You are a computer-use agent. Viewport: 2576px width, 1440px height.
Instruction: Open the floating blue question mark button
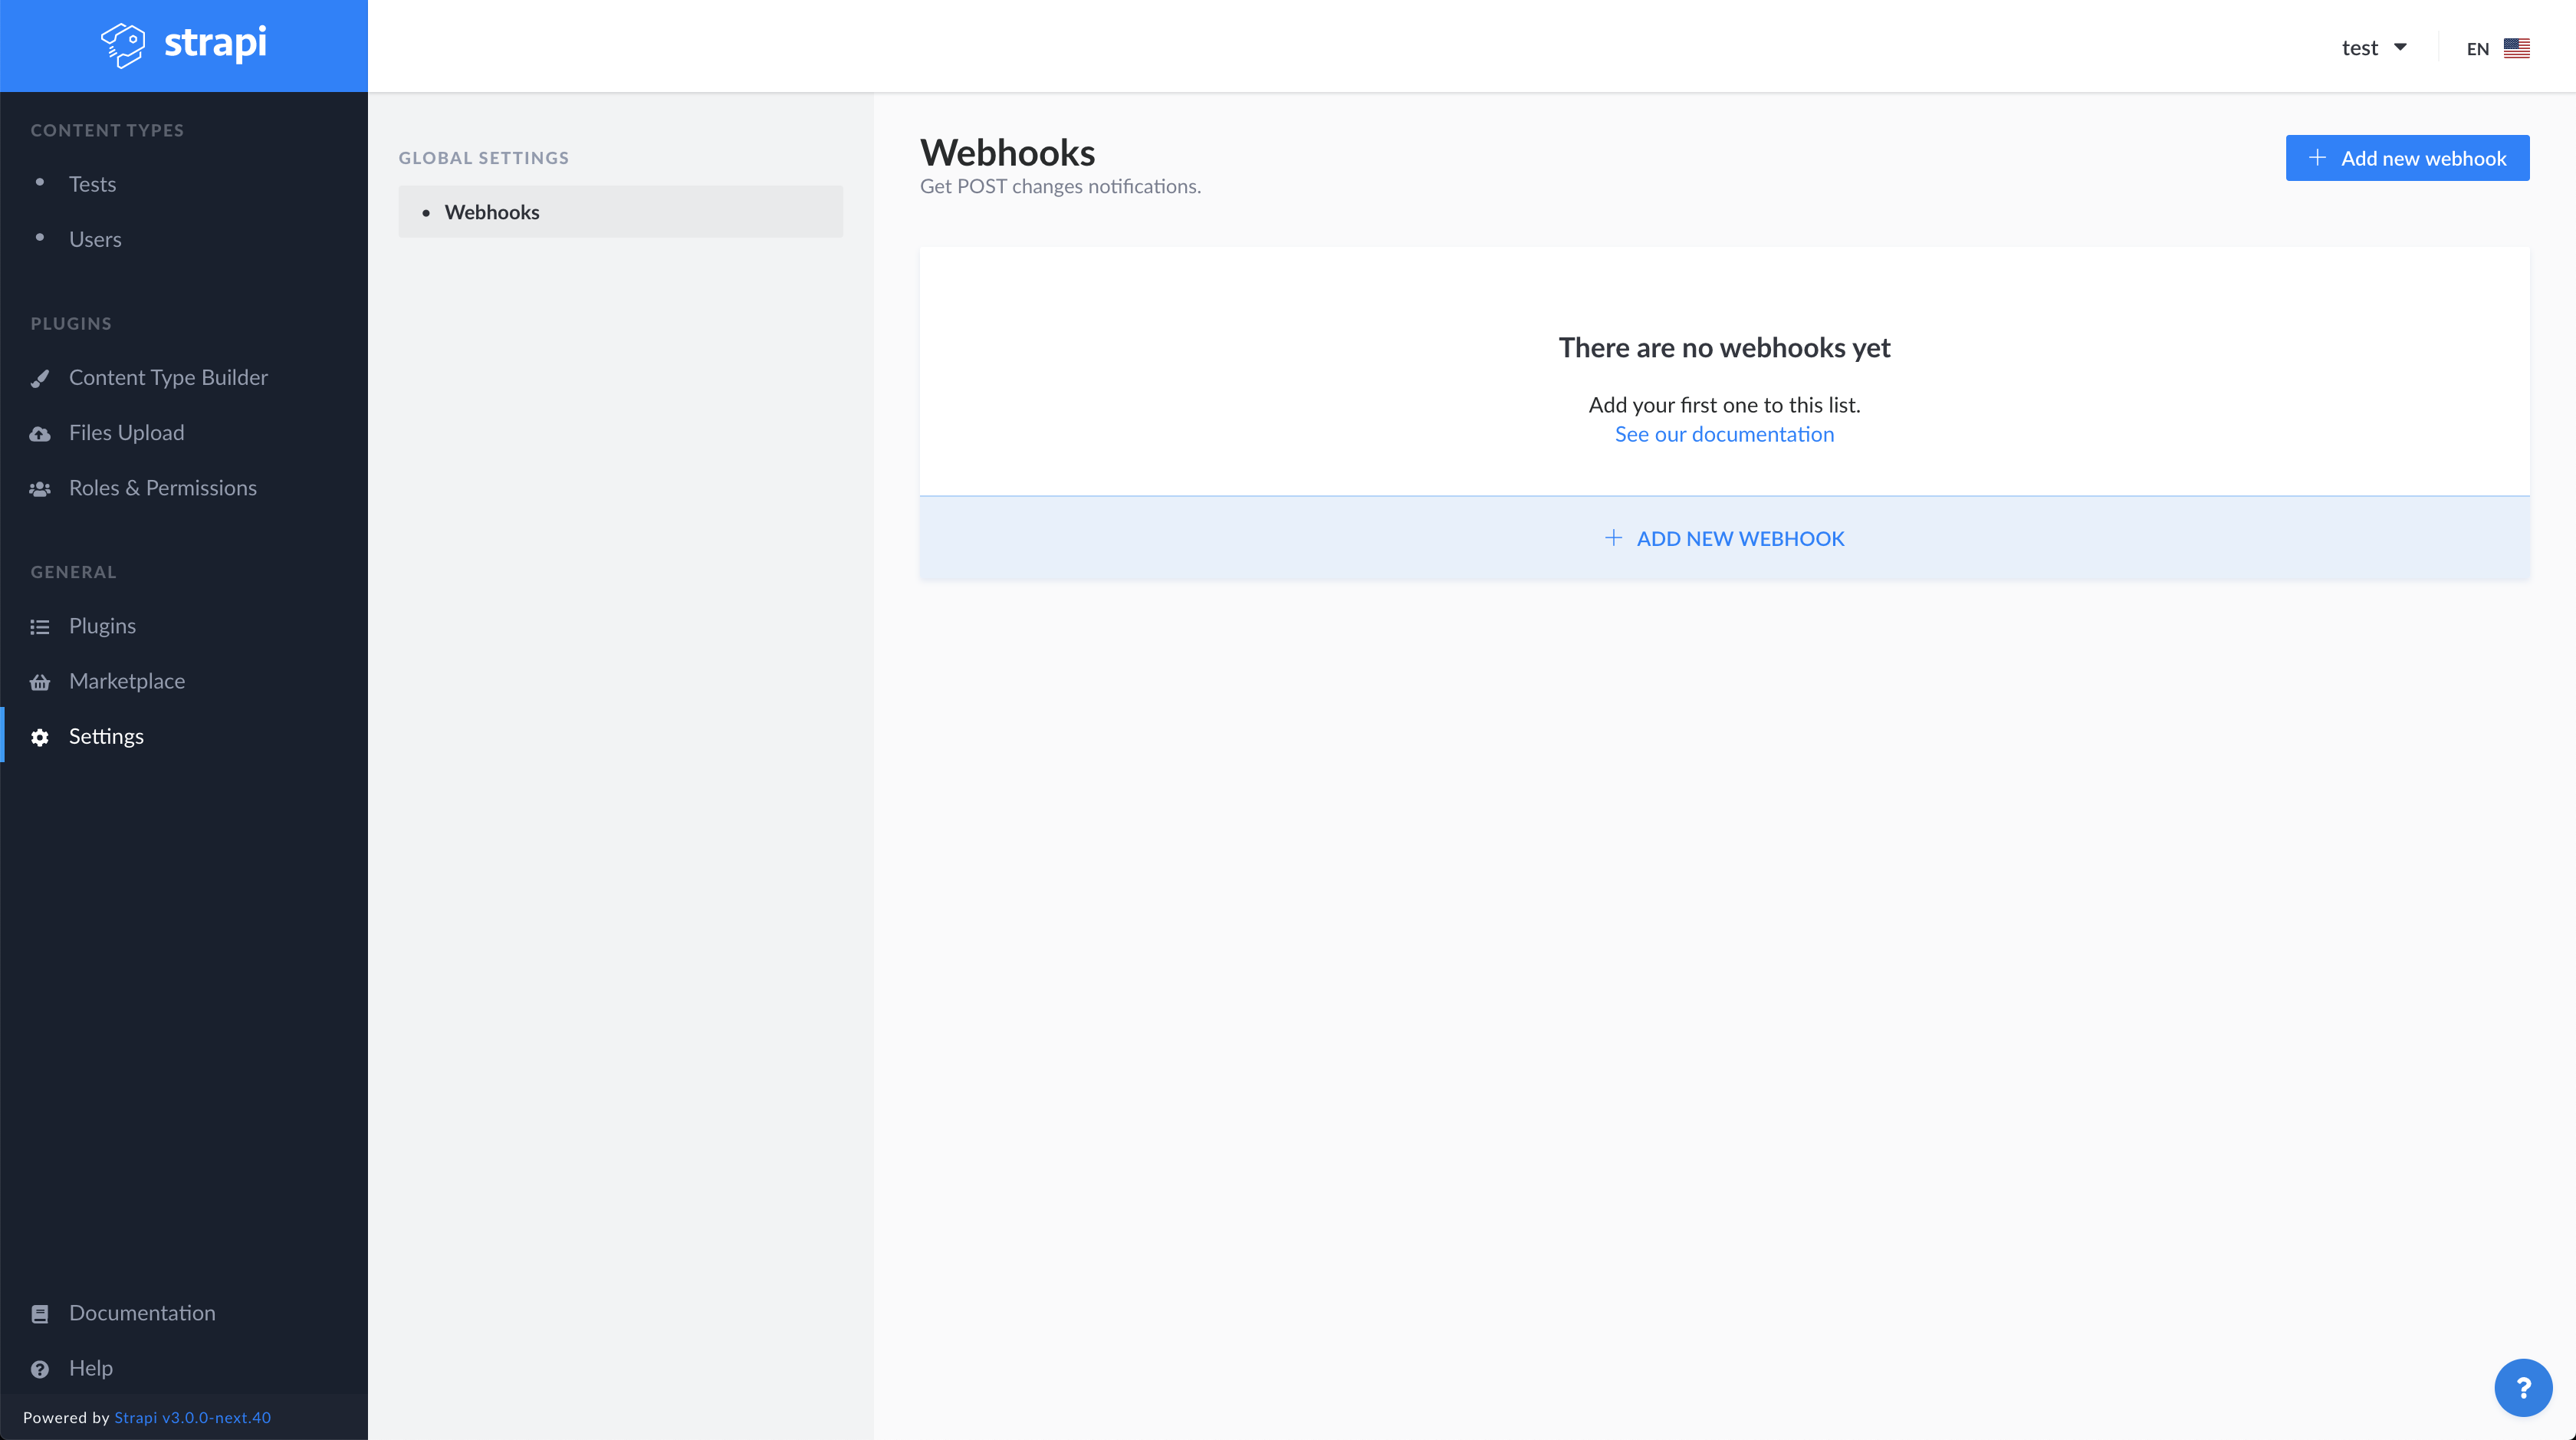pyautogui.click(x=2522, y=1387)
